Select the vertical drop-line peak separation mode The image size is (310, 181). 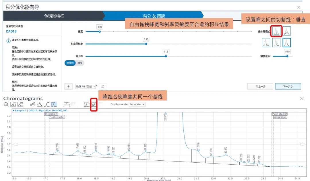tap(276, 31)
